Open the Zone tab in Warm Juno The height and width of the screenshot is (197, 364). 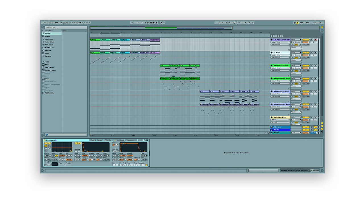[x=92, y=140]
